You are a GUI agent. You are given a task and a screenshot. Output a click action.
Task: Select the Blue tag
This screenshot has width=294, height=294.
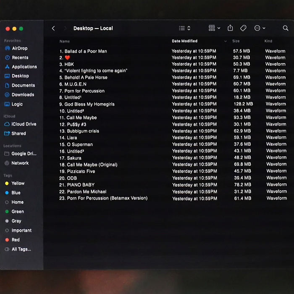coord(13,193)
